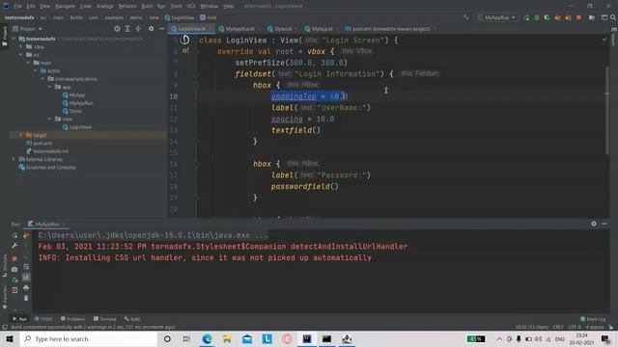This screenshot has width=618, height=347.
Task: Open Event Log in status bar
Action: (x=593, y=319)
